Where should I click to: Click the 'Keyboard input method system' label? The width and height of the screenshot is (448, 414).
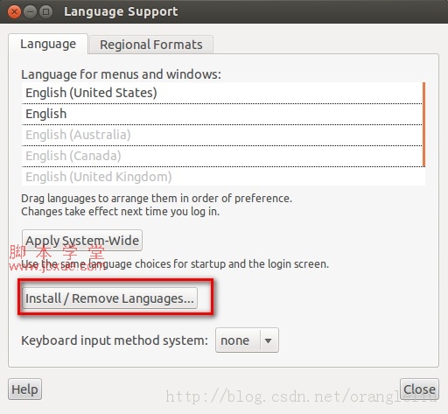tap(115, 340)
